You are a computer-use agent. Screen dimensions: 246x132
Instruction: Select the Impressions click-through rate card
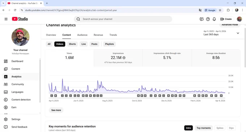pos(167,58)
